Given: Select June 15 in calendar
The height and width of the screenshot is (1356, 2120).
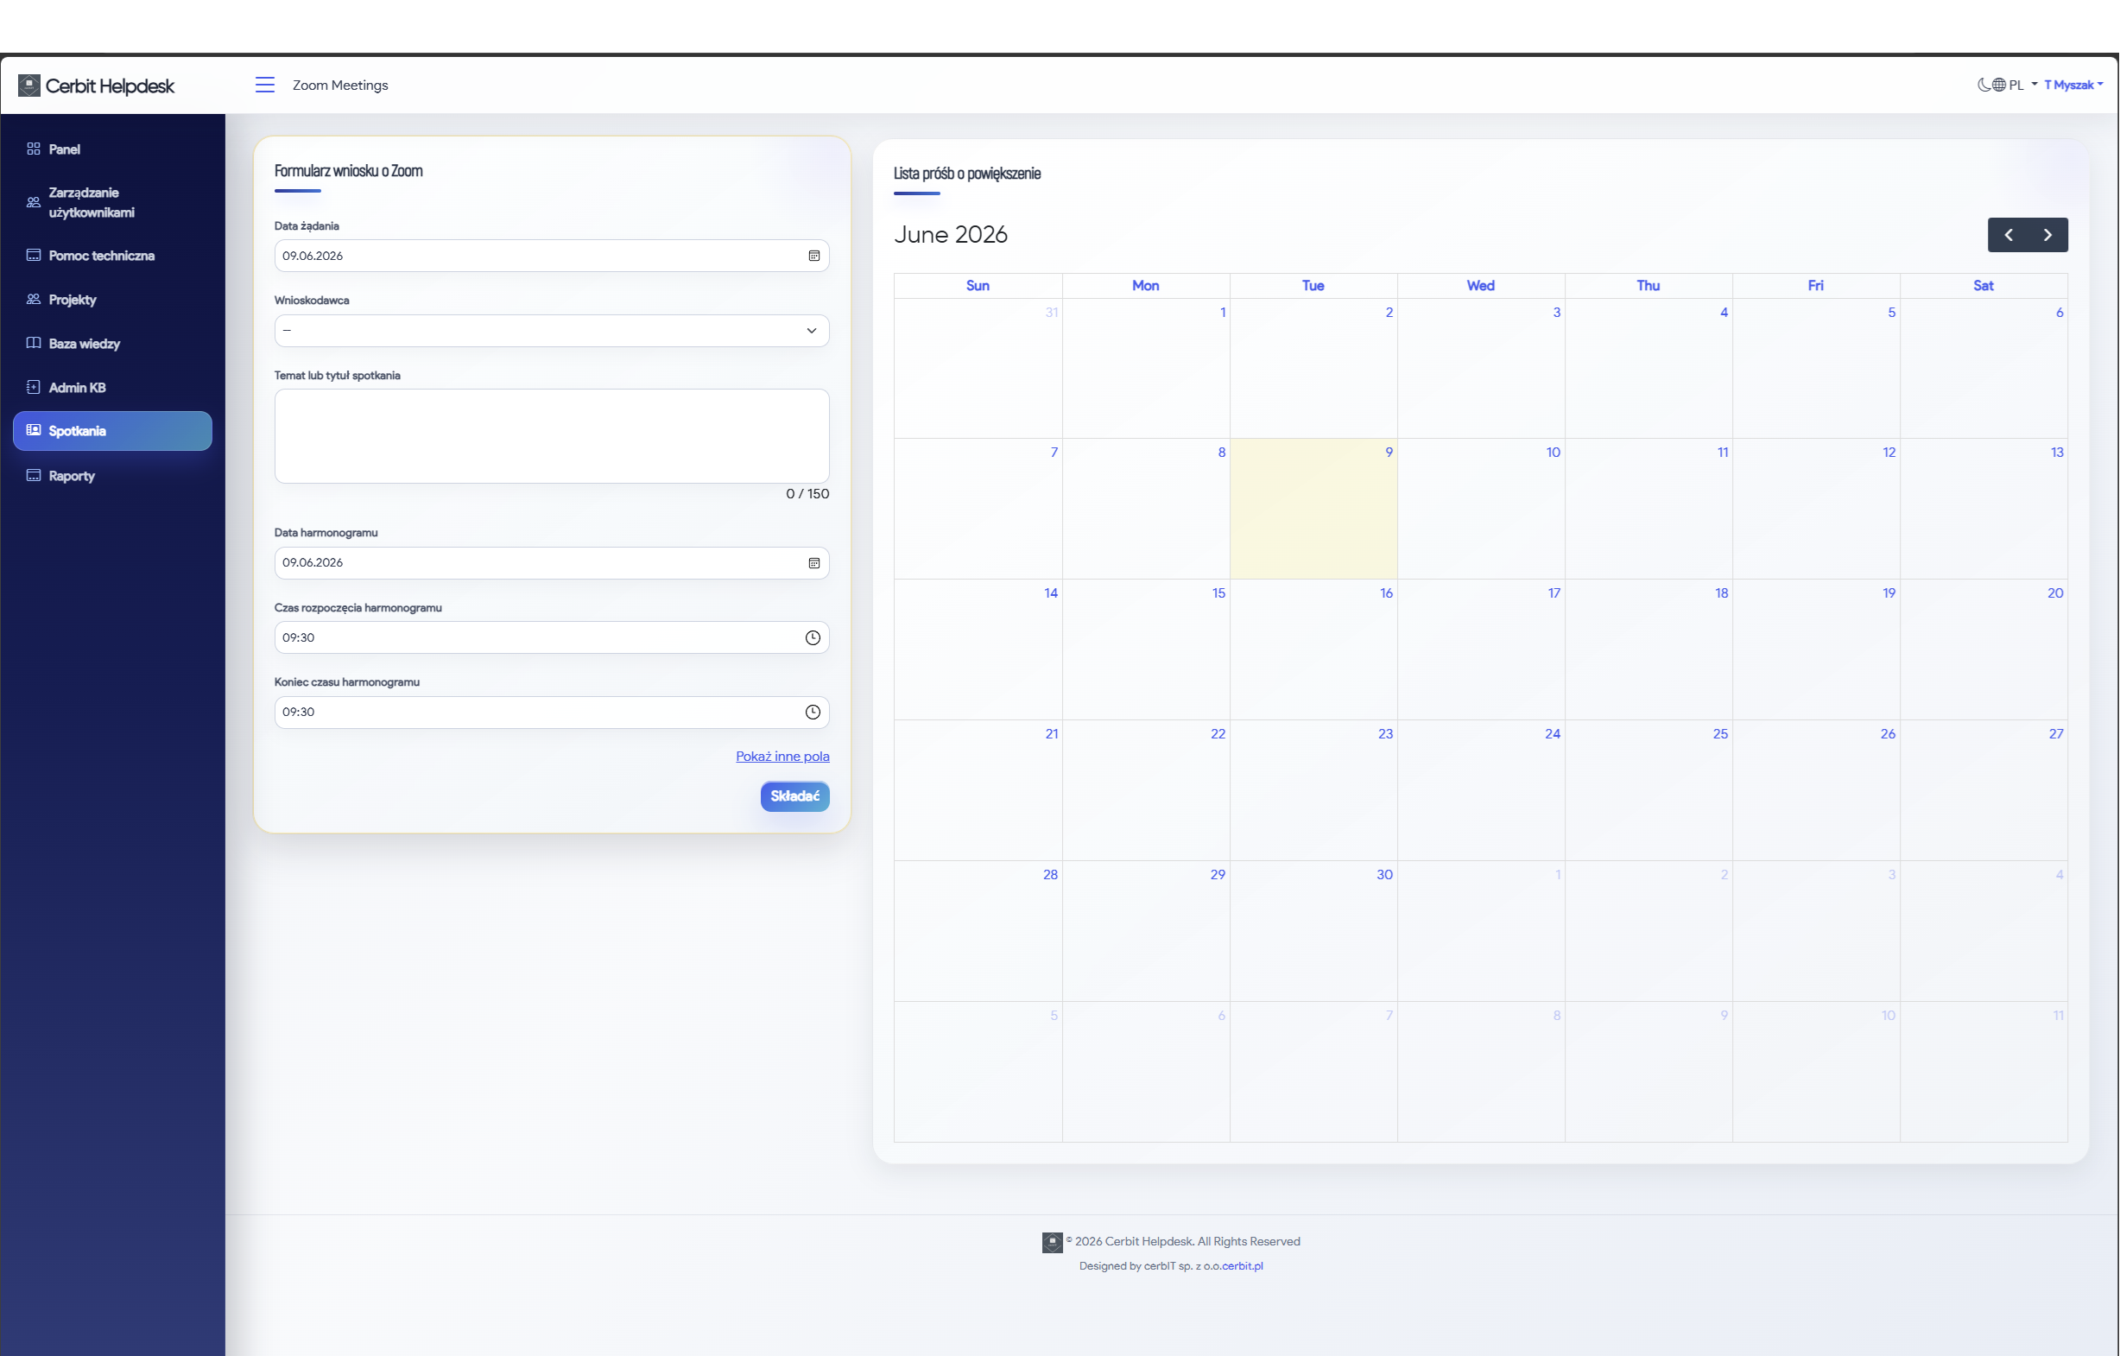Looking at the screenshot, I should (x=1146, y=649).
